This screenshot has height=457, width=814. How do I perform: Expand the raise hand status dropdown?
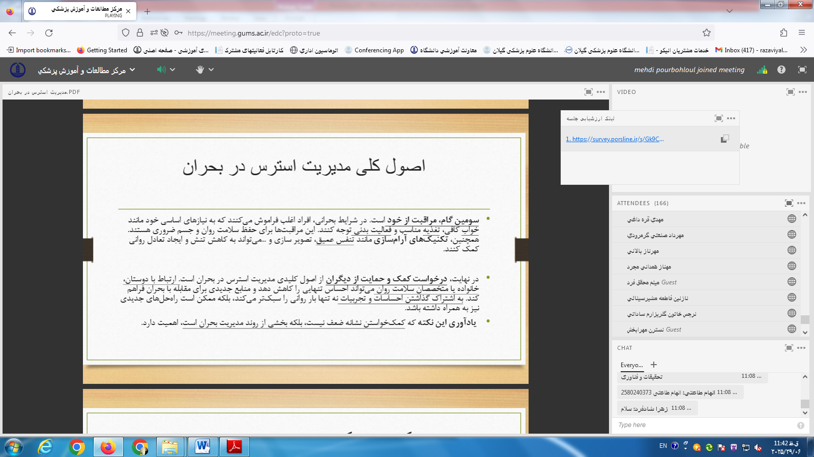211,70
